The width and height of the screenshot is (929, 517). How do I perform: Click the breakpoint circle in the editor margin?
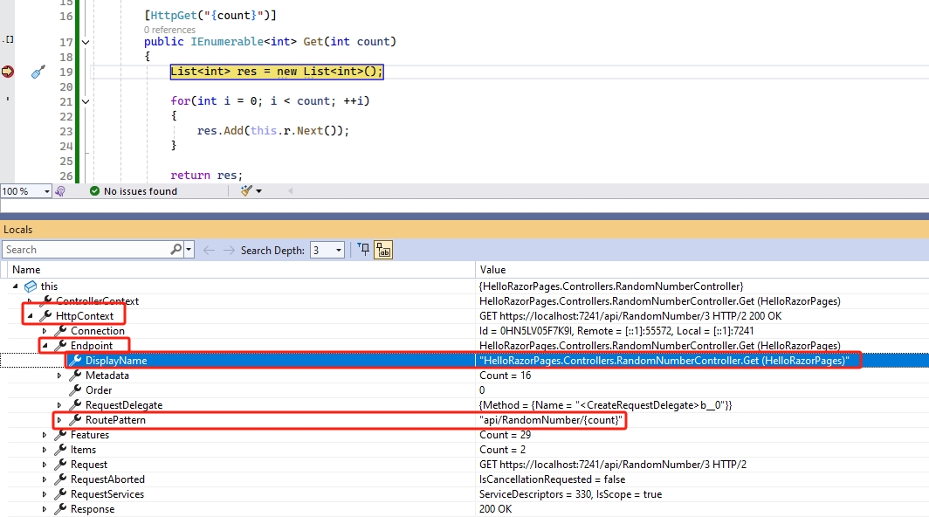[7, 72]
